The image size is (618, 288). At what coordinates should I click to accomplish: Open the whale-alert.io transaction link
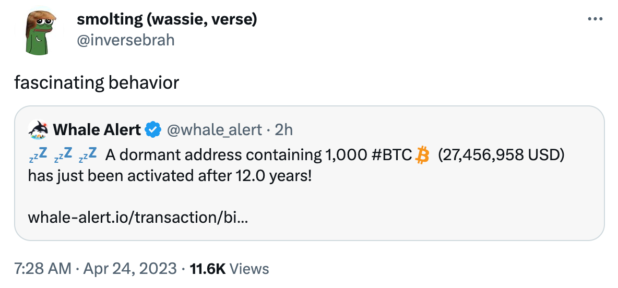point(138,217)
